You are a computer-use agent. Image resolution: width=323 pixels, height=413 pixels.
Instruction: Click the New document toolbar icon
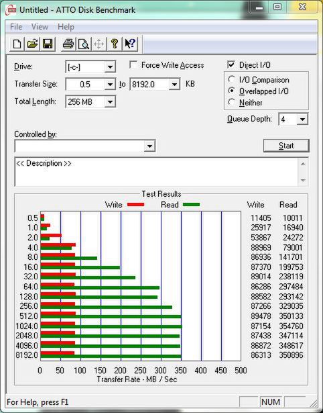(x=17, y=44)
